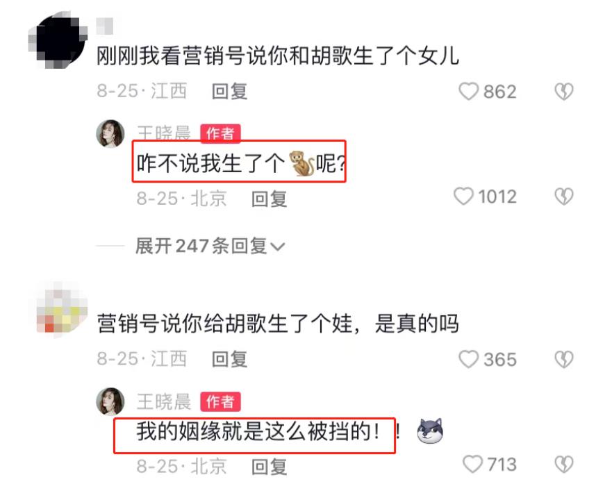
Task: Reply to 王晓晨's monkey emoji comment
Action: (x=269, y=199)
